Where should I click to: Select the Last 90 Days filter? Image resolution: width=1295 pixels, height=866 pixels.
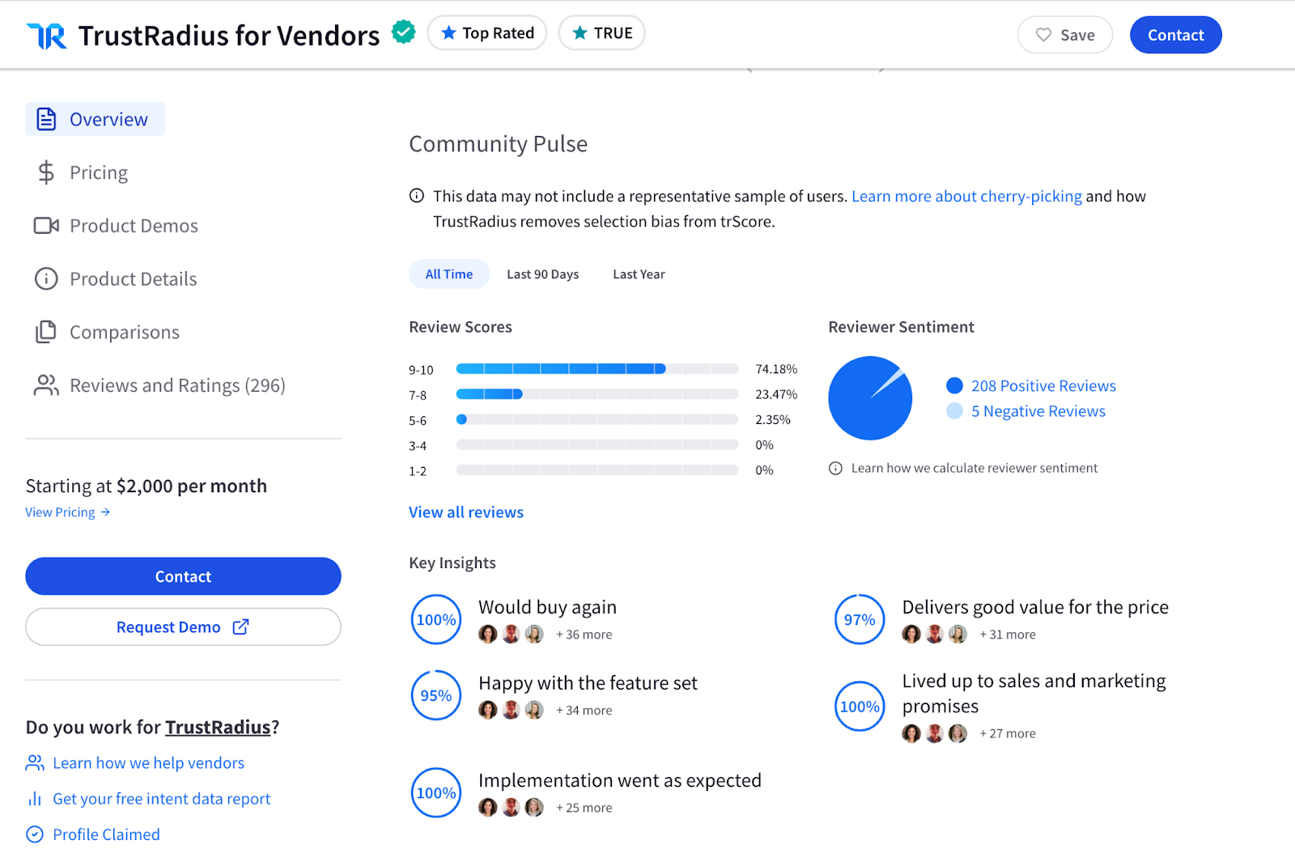pyautogui.click(x=543, y=274)
